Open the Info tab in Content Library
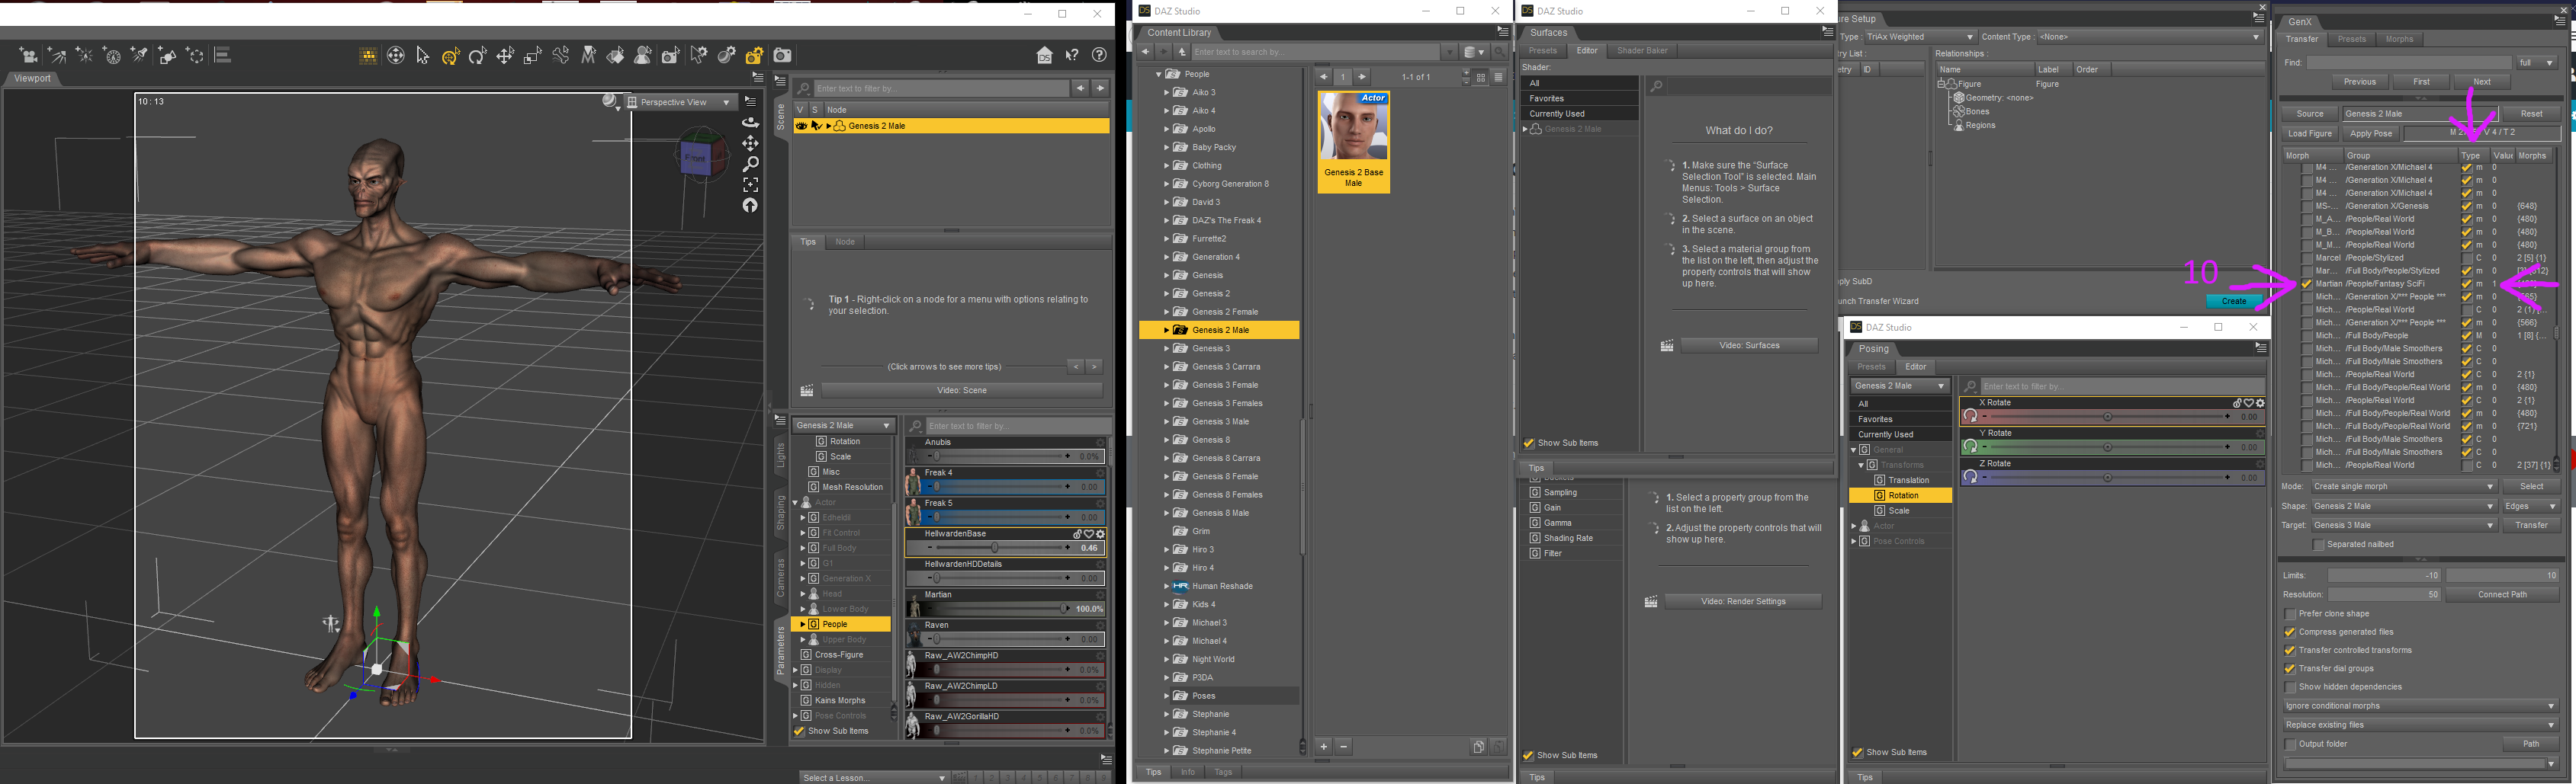2576x784 pixels. tap(1188, 772)
